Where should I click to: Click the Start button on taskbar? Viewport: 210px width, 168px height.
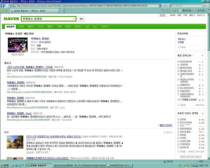click(5, 165)
